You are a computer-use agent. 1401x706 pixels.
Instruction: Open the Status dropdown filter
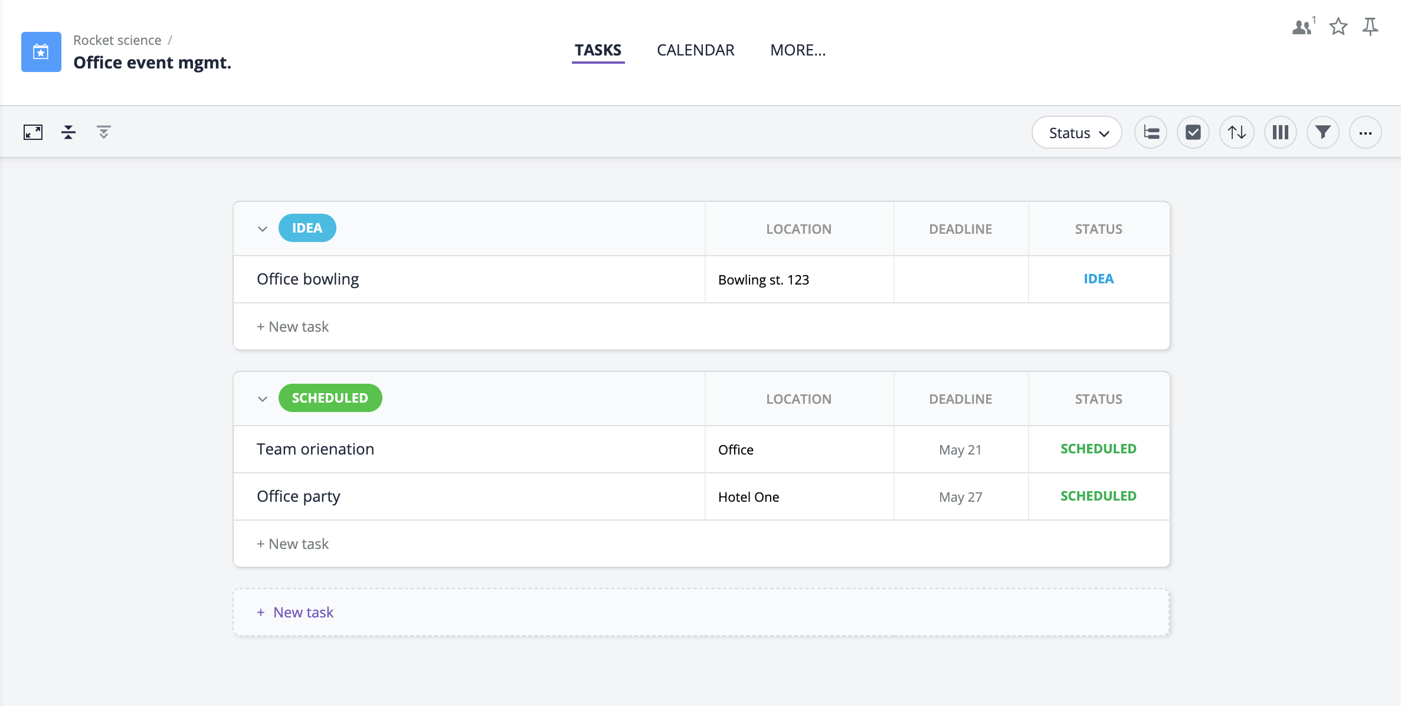click(1076, 132)
